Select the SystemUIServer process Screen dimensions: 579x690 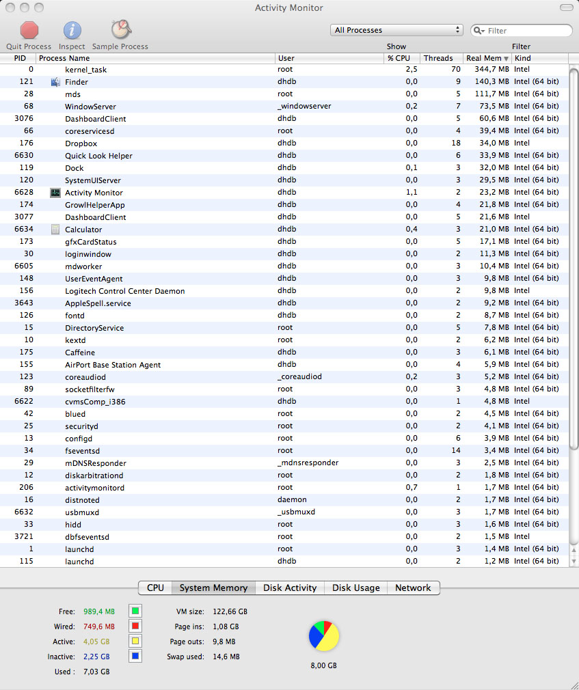point(284,180)
